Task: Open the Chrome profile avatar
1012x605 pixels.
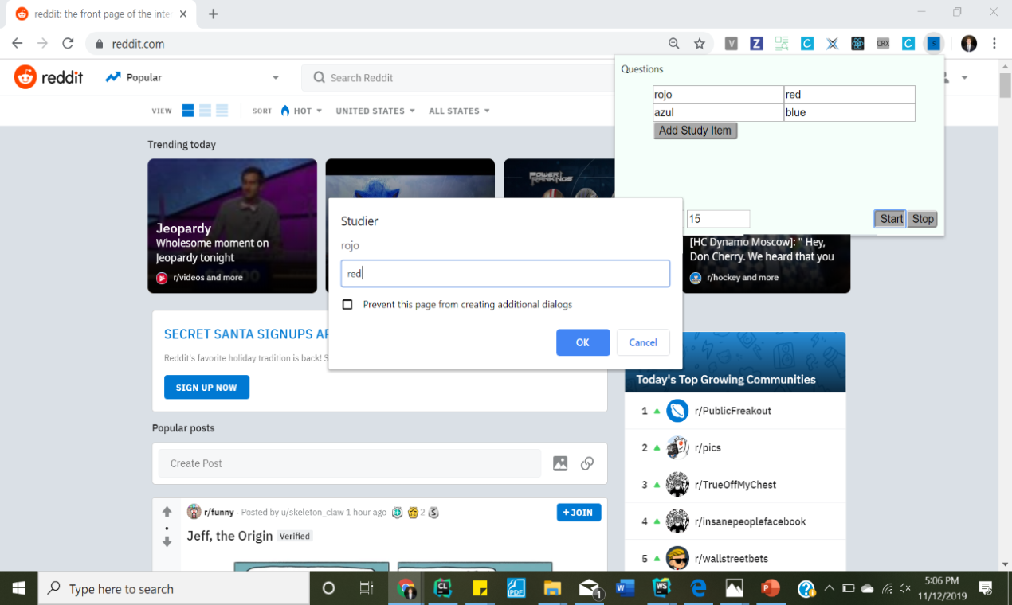Action: pos(968,44)
